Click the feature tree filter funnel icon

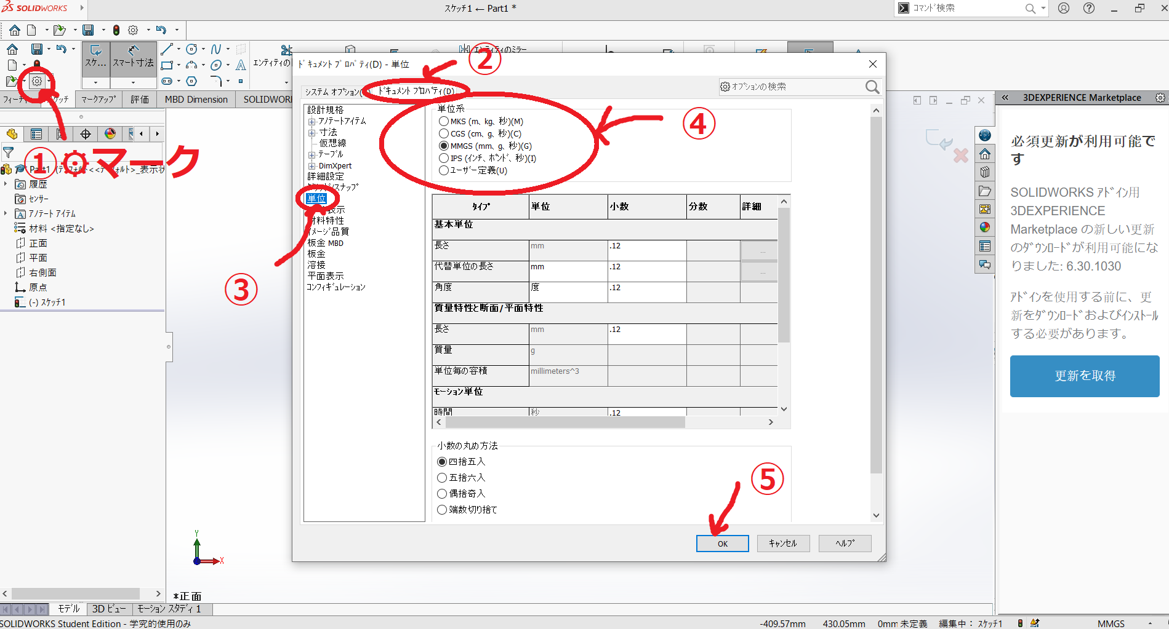pyautogui.click(x=9, y=152)
